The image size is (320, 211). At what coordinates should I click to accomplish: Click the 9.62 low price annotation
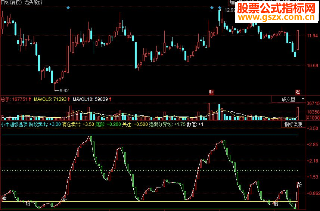pyautogui.click(x=62, y=91)
